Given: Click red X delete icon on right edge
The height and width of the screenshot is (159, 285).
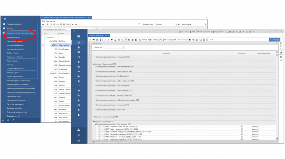Looking at the screenshot, I should pyautogui.click(x=281, y=53).
